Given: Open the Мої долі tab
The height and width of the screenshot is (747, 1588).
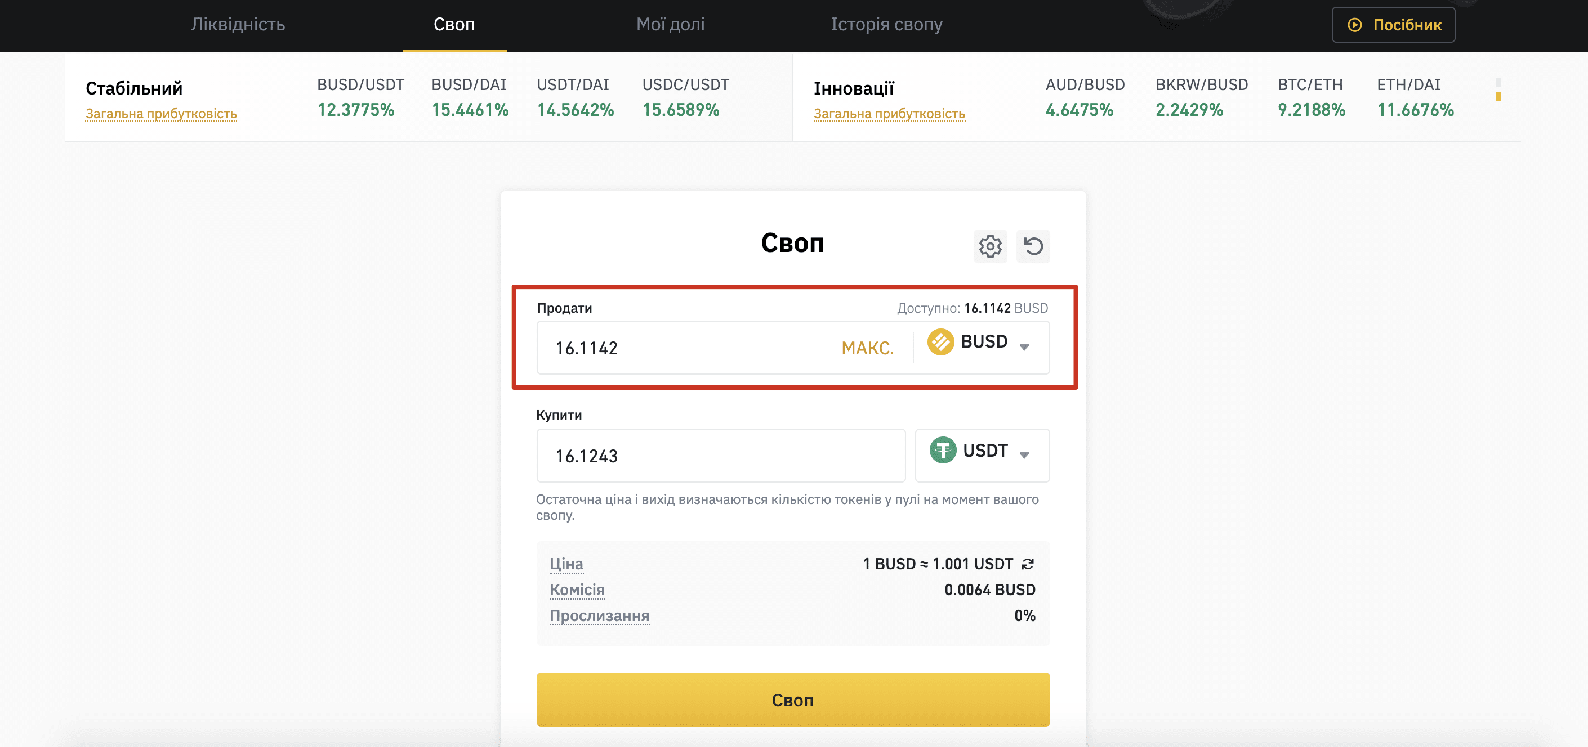Looking at the screenshot, I should [x=670, y=24].
